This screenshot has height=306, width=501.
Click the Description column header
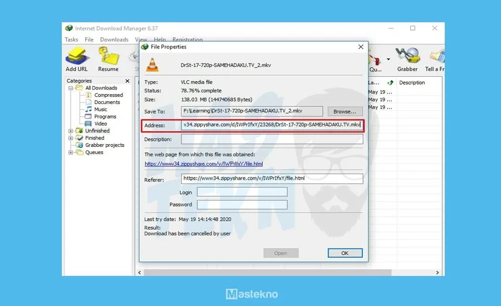click(412, 83)
